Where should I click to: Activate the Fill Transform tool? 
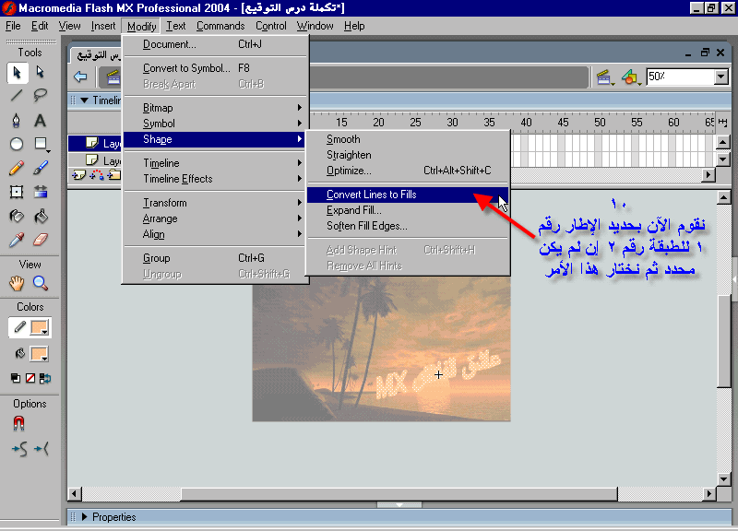point(41,192)
